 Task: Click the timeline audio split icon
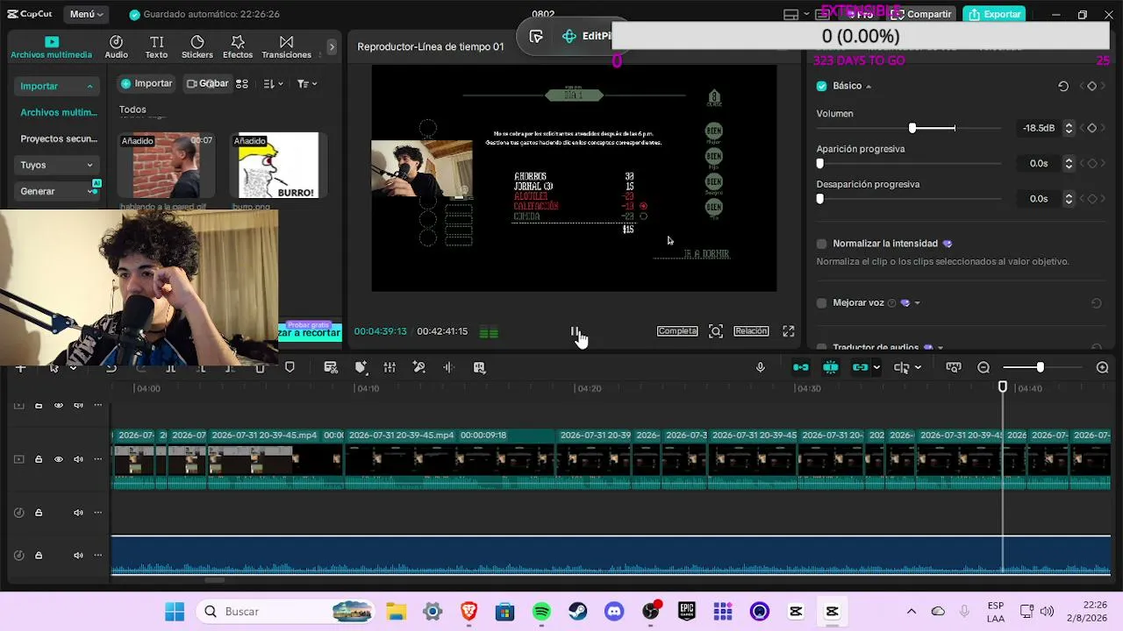click(448, 367)
